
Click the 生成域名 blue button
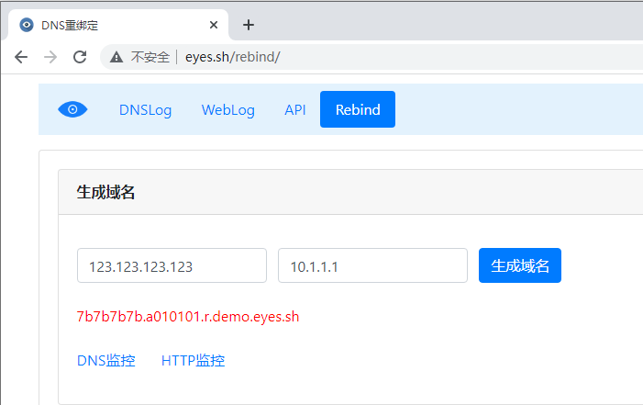(520, 265)
